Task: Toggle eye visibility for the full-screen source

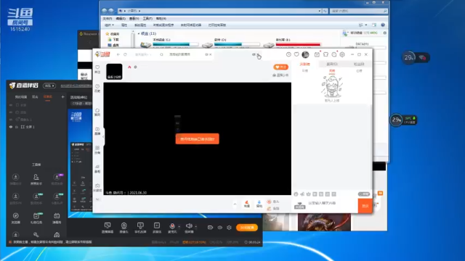Action: click(11, 127)
